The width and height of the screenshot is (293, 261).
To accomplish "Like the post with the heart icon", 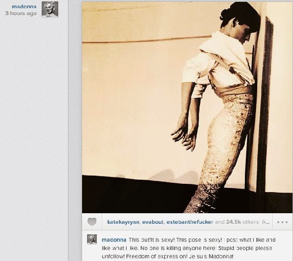I will 92,221.
